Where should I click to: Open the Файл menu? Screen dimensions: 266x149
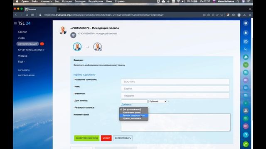pos(34,1)
